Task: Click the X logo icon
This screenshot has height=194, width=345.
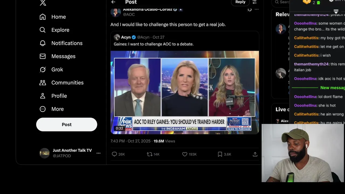Action: coord(43,3)
